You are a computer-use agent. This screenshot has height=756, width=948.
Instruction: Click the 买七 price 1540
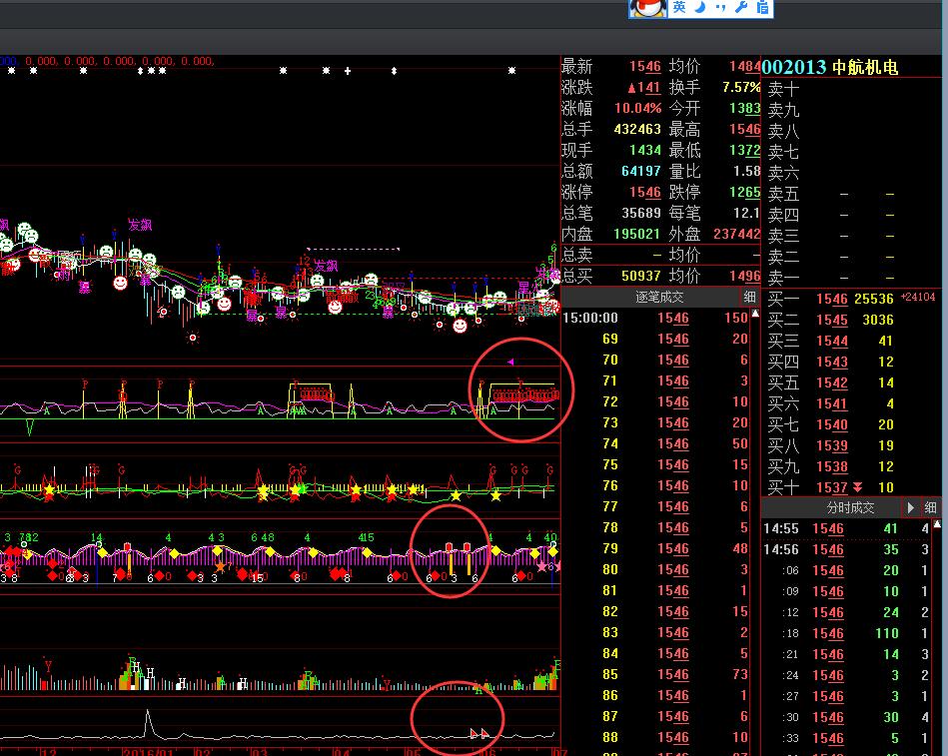(832, 424)
